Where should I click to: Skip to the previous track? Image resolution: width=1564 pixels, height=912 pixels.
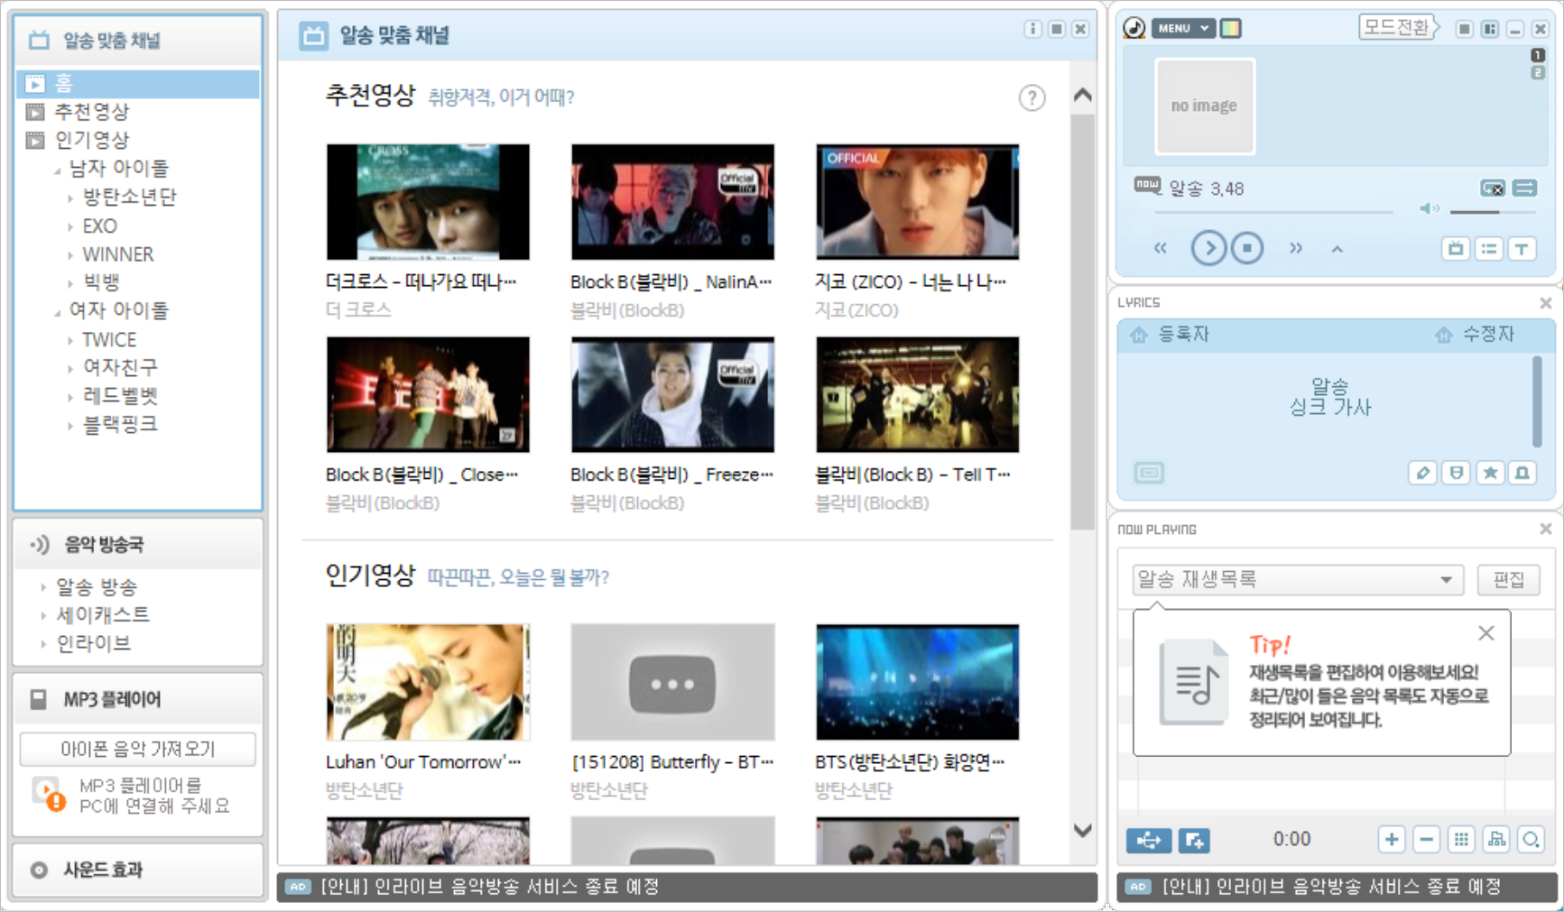(x=1161, y=248)
